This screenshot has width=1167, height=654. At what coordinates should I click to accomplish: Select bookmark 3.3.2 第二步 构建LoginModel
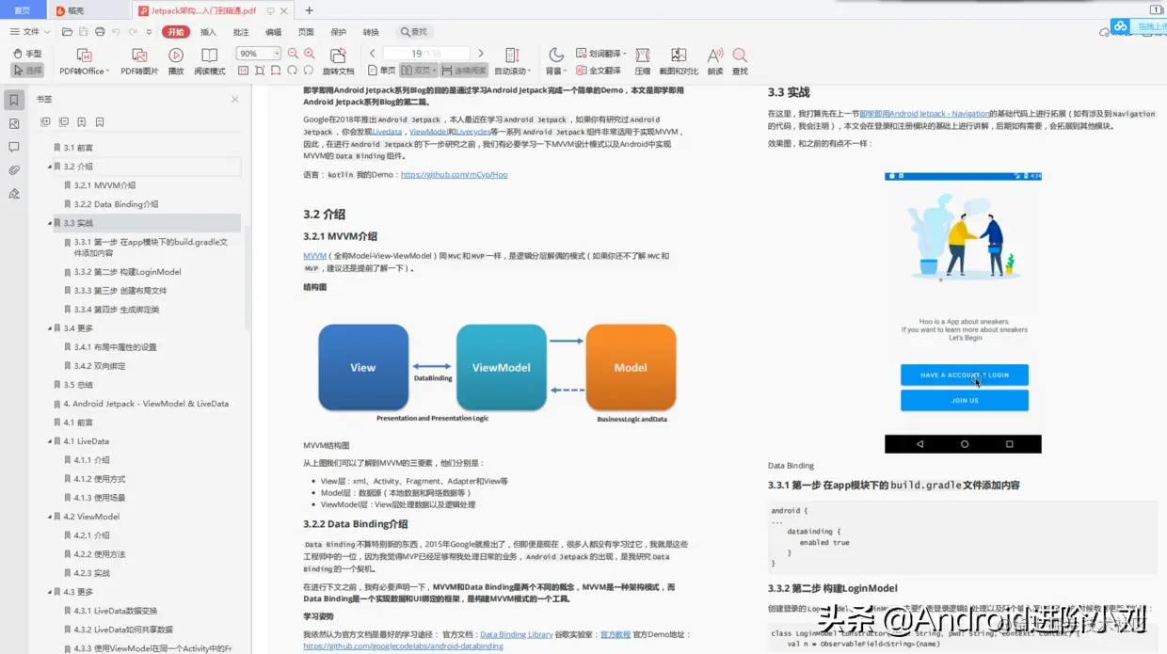point(128,272)
